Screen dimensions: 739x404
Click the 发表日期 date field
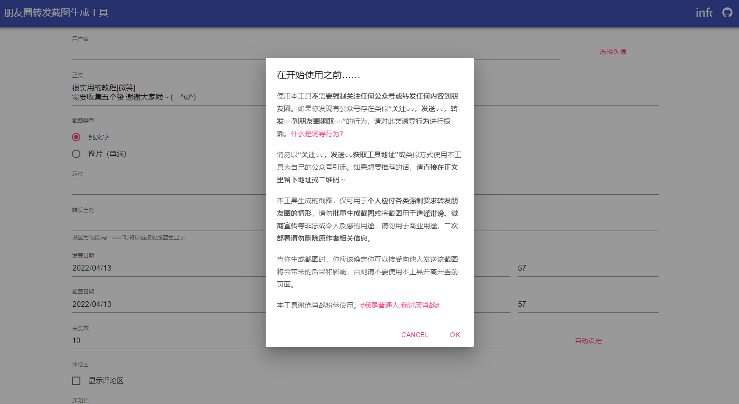tap(167, 268)
